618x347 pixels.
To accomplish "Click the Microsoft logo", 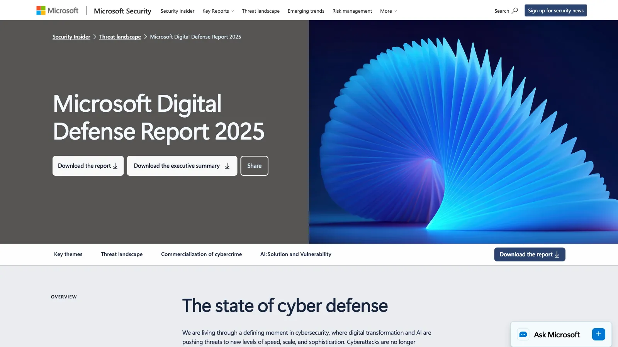I will click(57, 10).
